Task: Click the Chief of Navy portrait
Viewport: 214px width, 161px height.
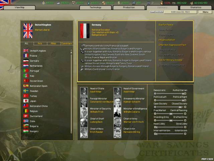Action: tap(84, 132)
